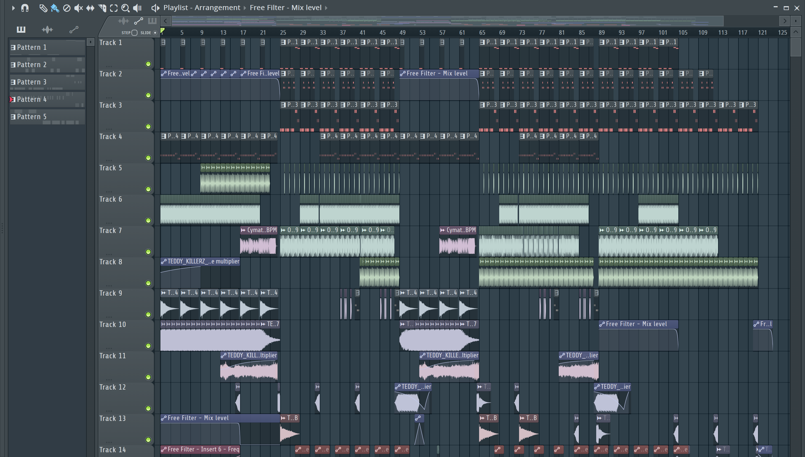Select the Fr..l automation clip on Track 10

763,335
